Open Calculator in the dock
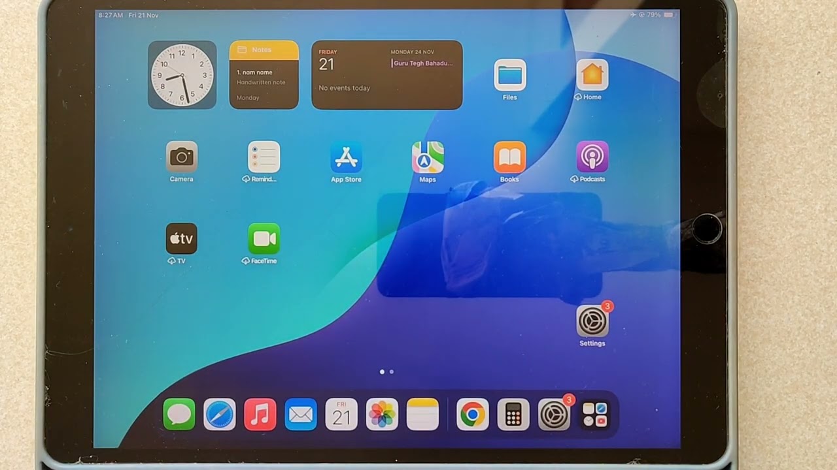The width and height of the screenshot is (837, 470). [x=513, y=415]
